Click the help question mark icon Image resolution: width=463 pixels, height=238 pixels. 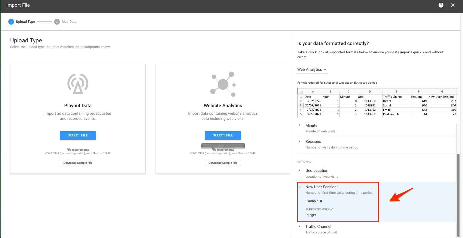[x=441, y=5]
